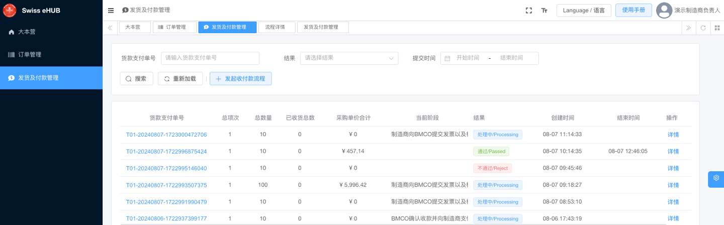This screenshot has height=225, width=724.
Task: Enter fullscreen mode via the top bar icon
Action: click(x=528, y=10)
